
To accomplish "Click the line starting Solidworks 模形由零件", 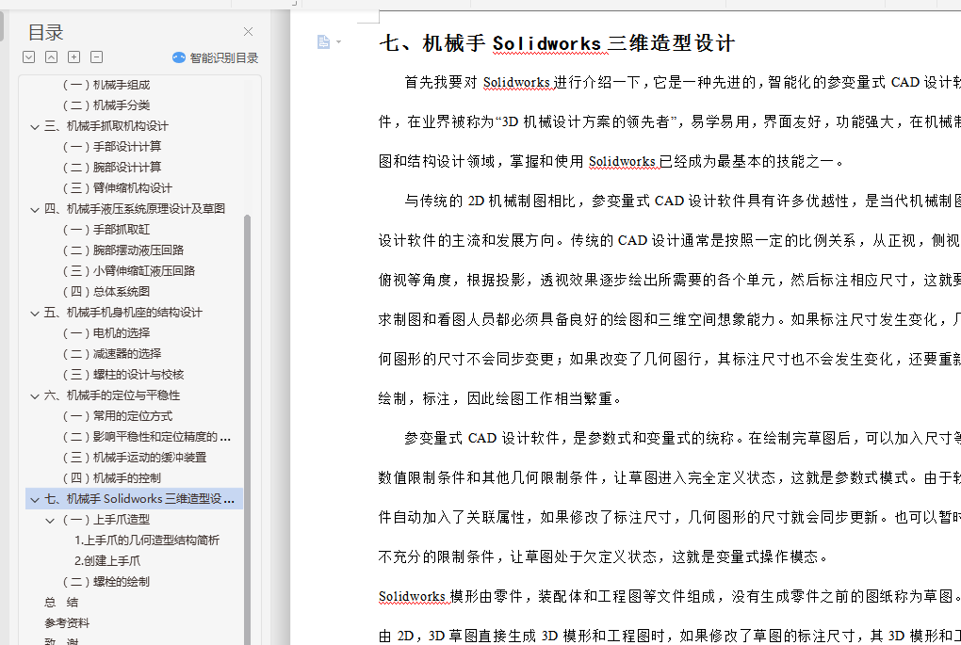I will point(669,596).
